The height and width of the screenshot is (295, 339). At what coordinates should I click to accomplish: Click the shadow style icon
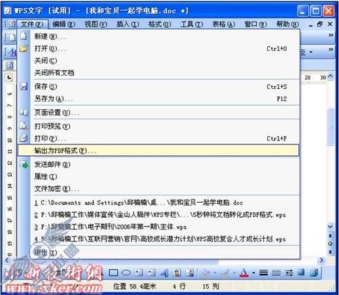click(x=301, y=272)
